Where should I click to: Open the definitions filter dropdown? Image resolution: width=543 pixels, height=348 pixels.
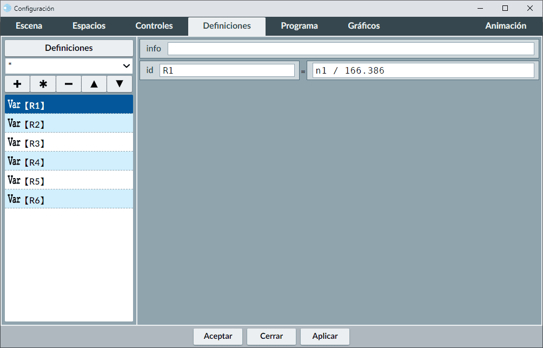tap(69, 65)
